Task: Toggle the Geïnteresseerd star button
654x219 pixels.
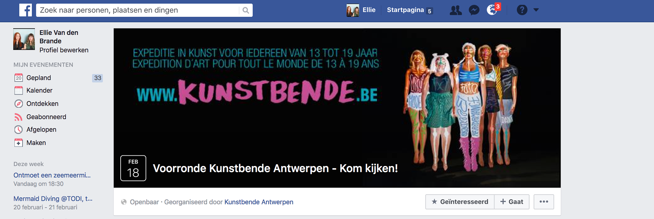Action: [460, 202]
